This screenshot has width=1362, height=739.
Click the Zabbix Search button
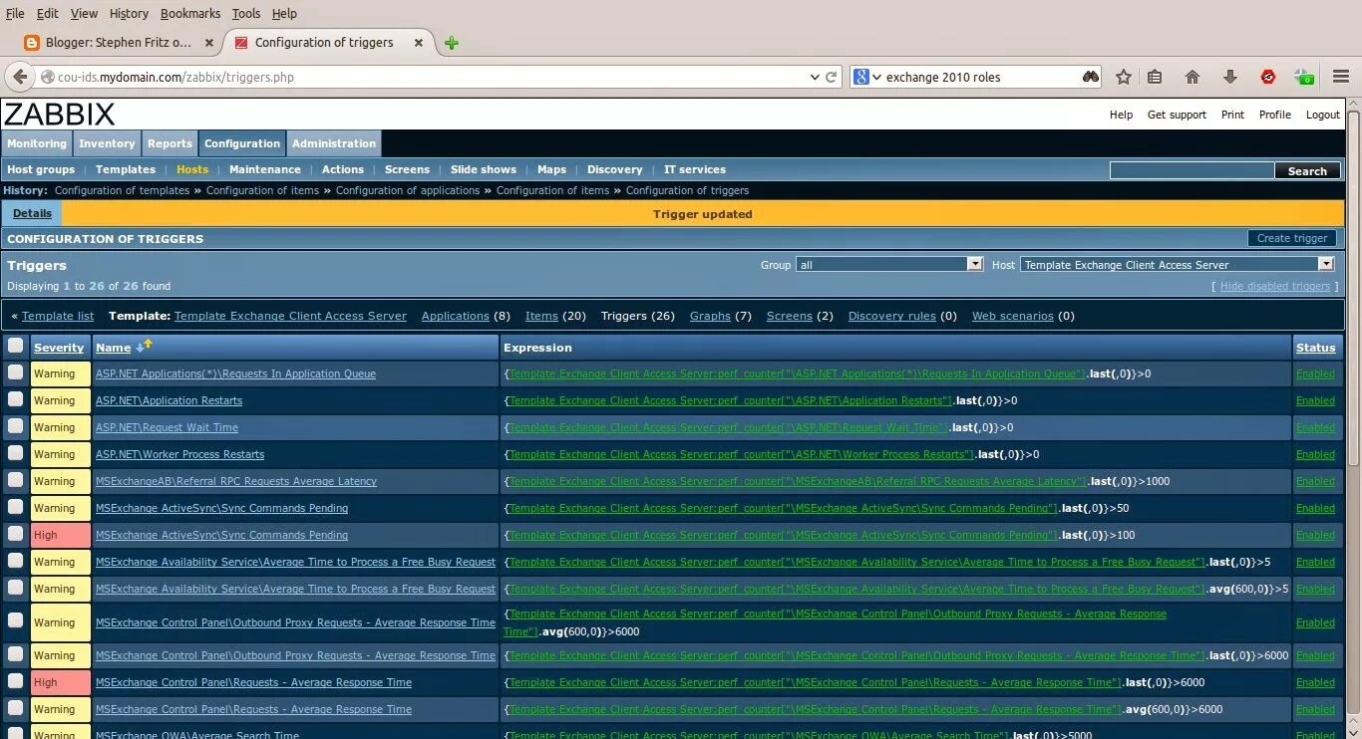click(x=1307, y=171)
